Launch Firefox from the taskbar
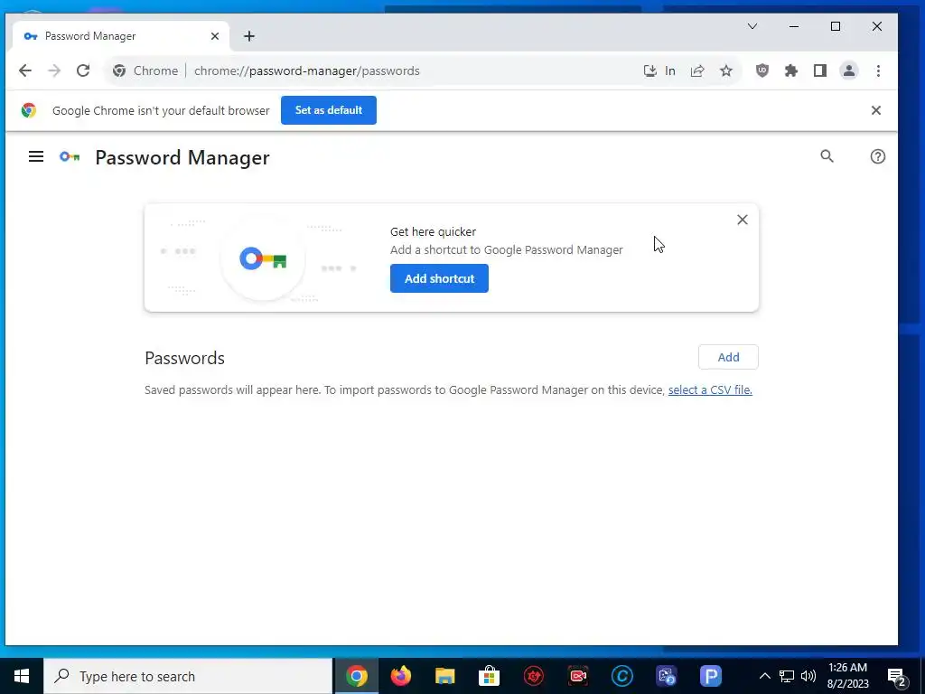Viewport: 925px width, 694px height. pos(401,676)
